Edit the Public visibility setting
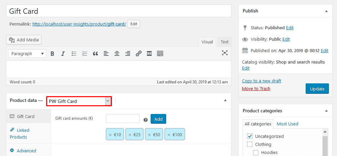The width and height of the screenshot is (337, 156). (286, 39)
